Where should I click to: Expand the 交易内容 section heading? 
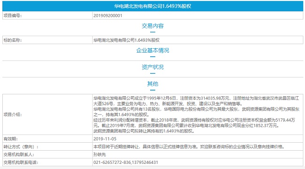point(152,26)
